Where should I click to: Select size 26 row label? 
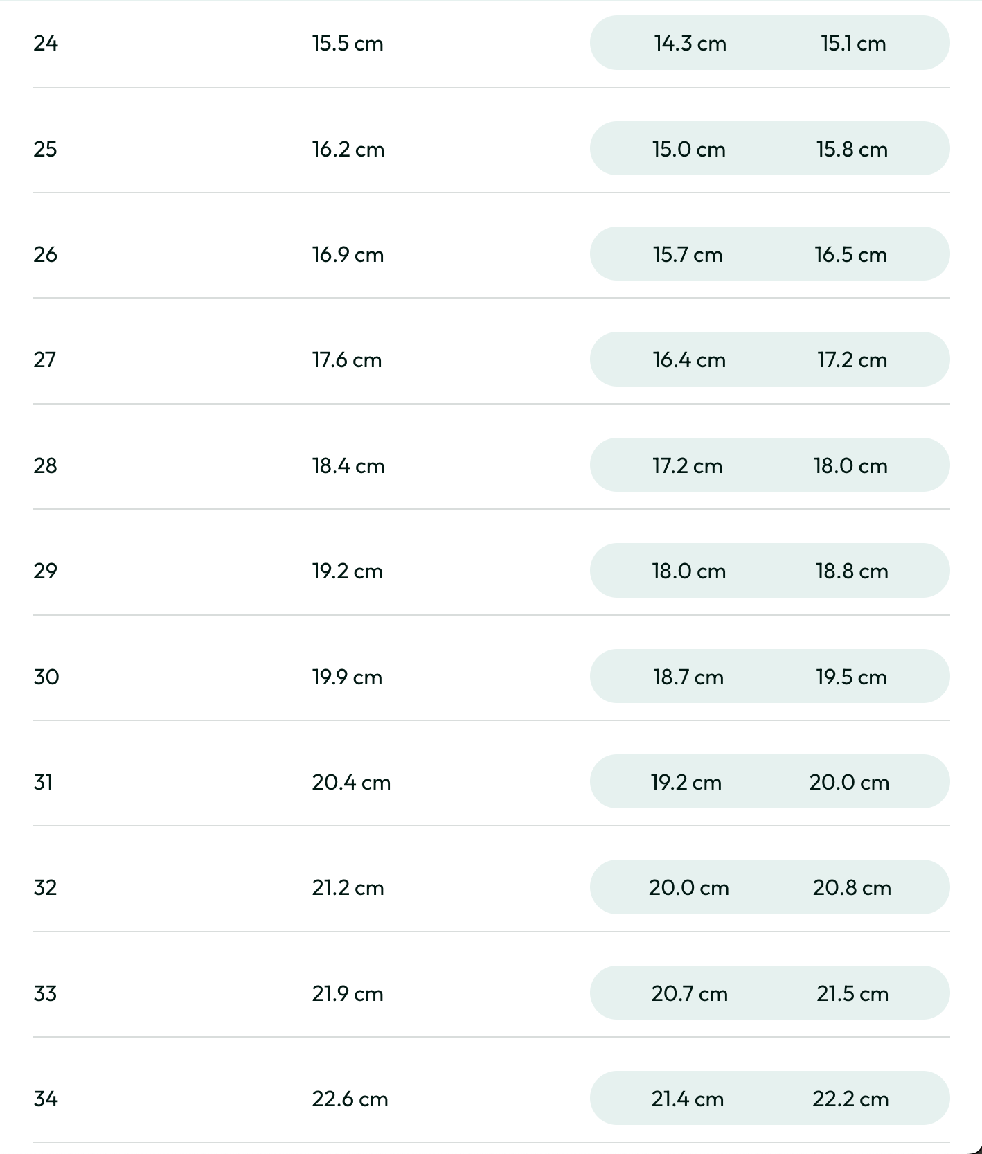(46, 255)
